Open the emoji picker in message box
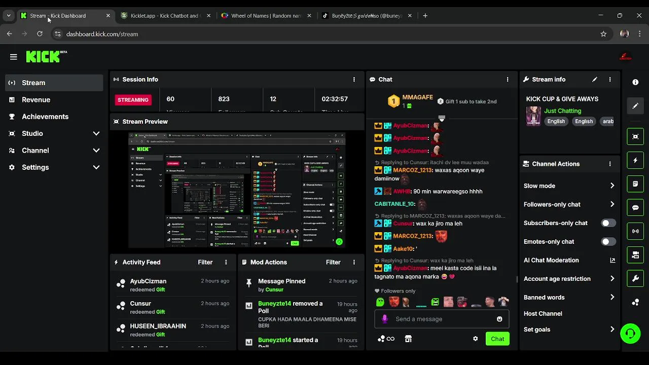The width and height of the screenshot is (649, 365). pyautogui.click(x=499, y=319)
